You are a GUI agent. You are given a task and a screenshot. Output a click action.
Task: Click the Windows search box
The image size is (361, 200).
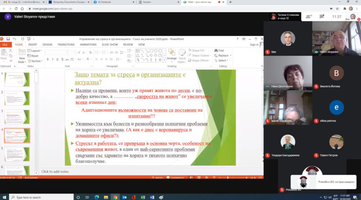[x=42, y=197]
